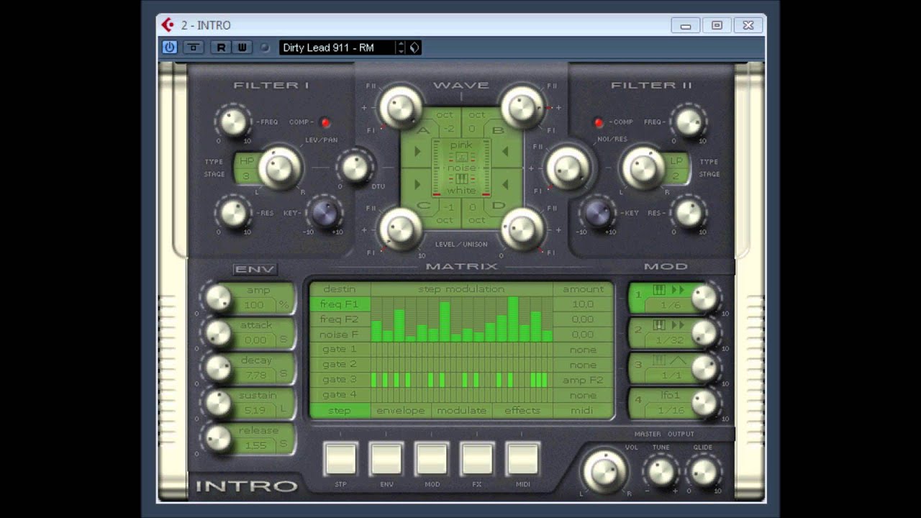Screen dimensions: 921x518
Task: Click the MOD square button below the matrix
Action: (432, 459)
